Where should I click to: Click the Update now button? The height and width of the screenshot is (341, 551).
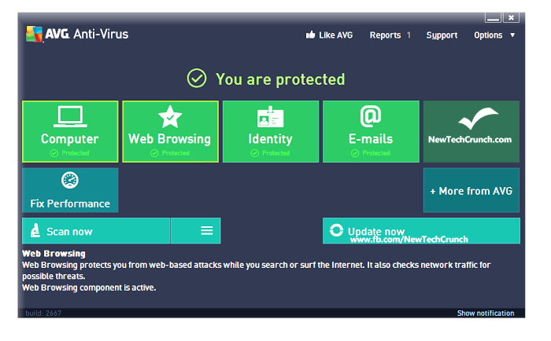tap(421, 230)
